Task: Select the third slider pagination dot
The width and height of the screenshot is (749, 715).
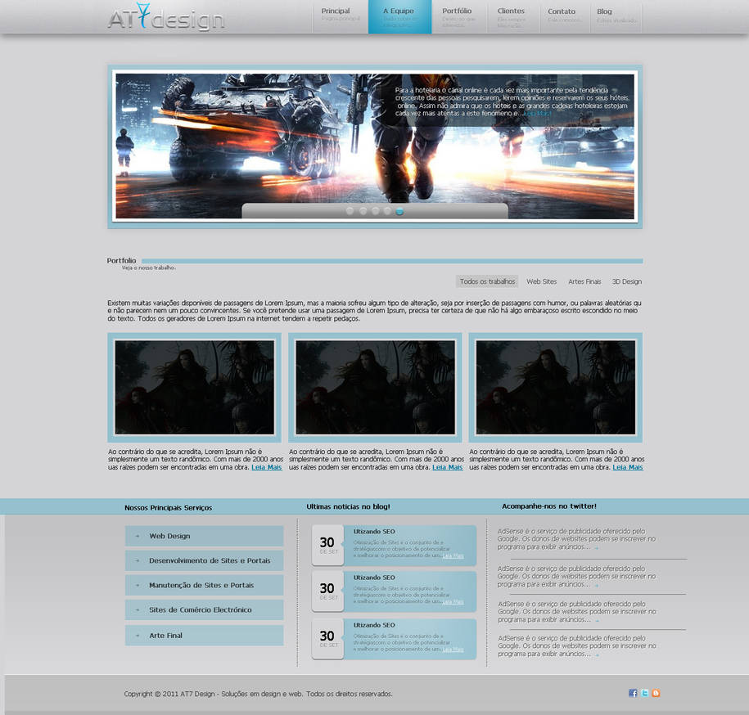Action: (x=376, y=211)
